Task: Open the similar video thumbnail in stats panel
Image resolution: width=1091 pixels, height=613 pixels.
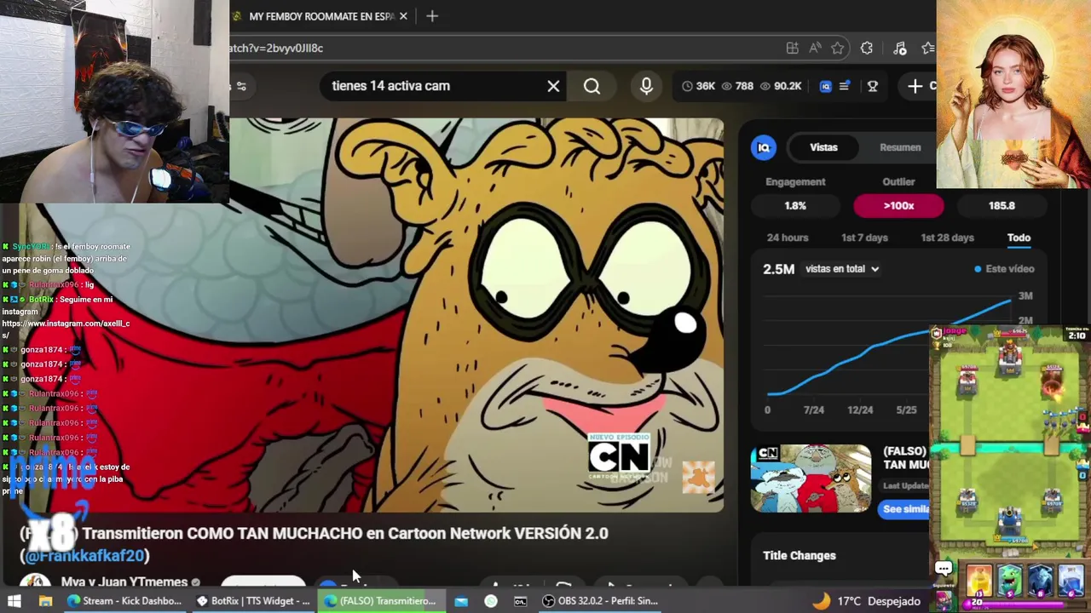Action: click(x=811, y=478)
